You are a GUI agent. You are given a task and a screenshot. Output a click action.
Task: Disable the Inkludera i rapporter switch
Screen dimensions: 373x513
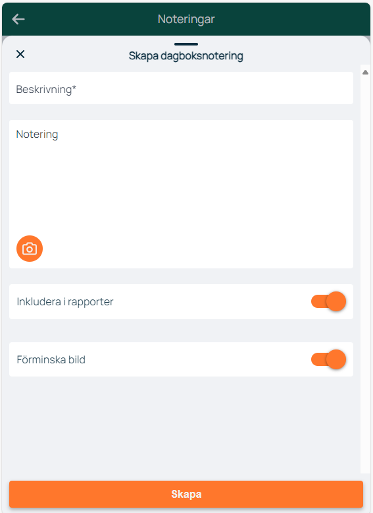click(328, 301)
